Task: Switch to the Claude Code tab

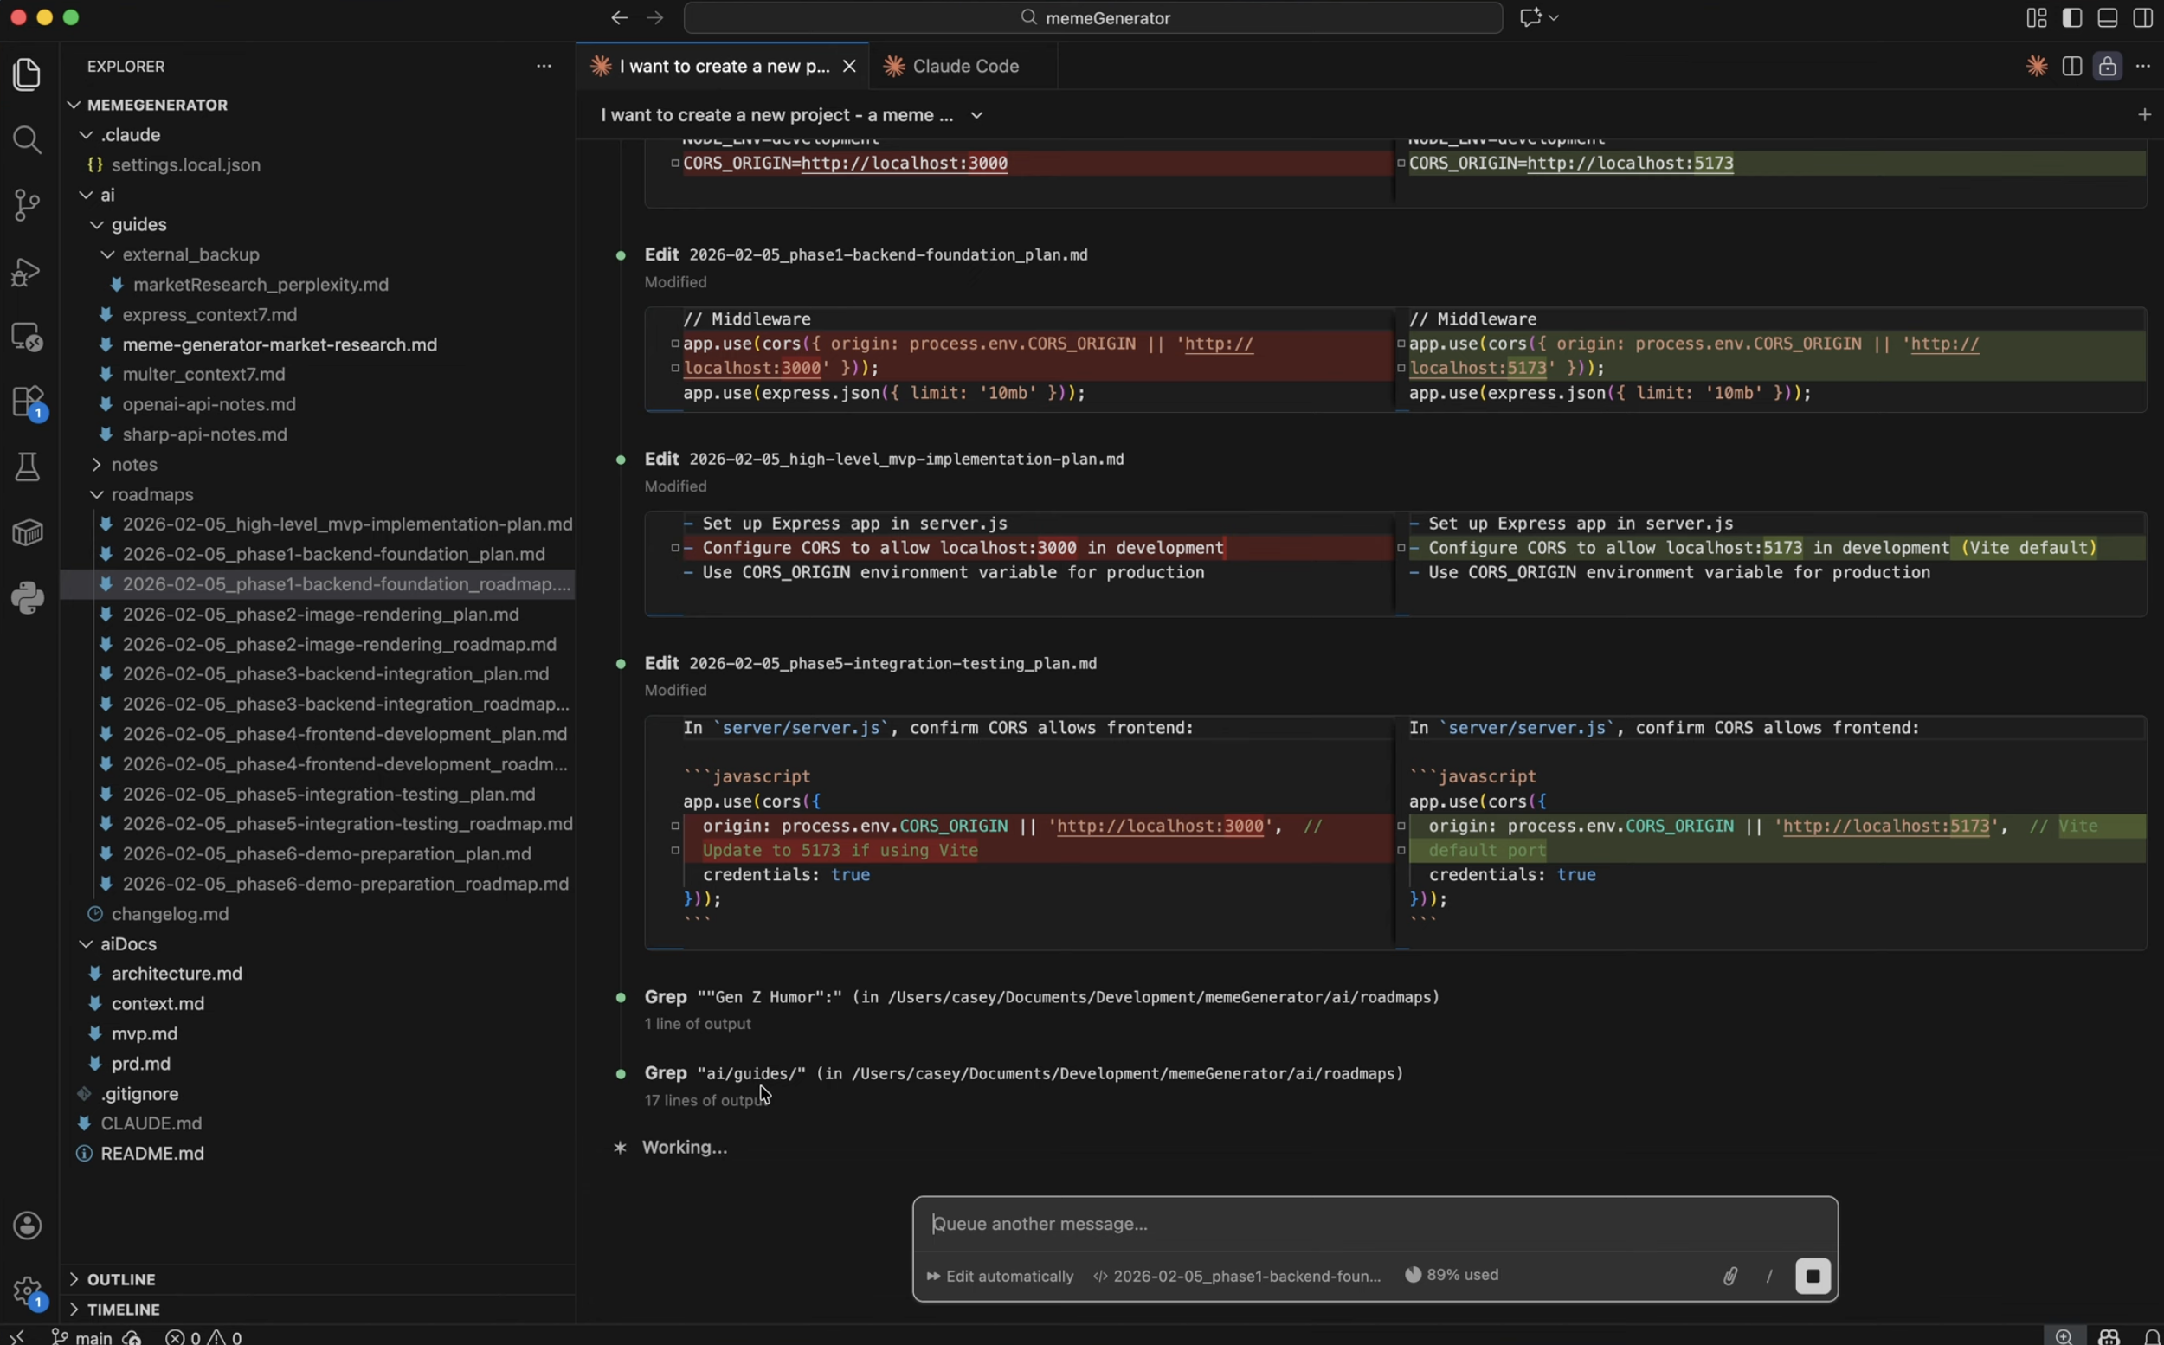Action: [963, 66]
